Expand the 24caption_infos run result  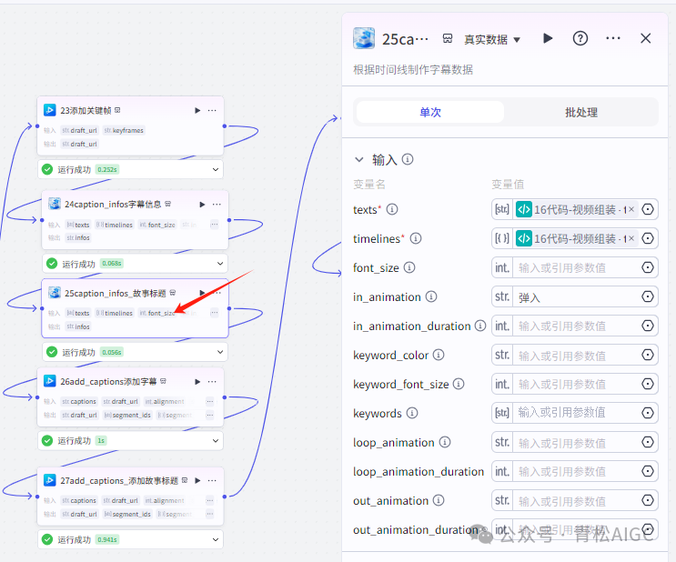point(220,264)
